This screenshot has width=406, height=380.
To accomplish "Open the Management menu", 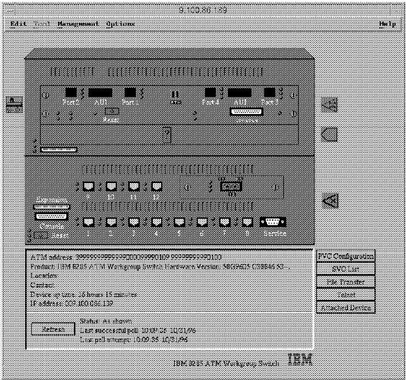I will click(78, 24).
